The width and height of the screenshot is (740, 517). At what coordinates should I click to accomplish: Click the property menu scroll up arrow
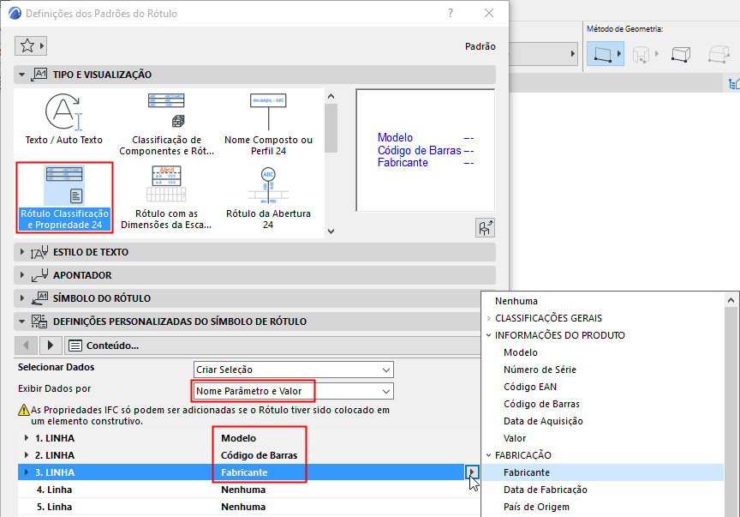731,301
